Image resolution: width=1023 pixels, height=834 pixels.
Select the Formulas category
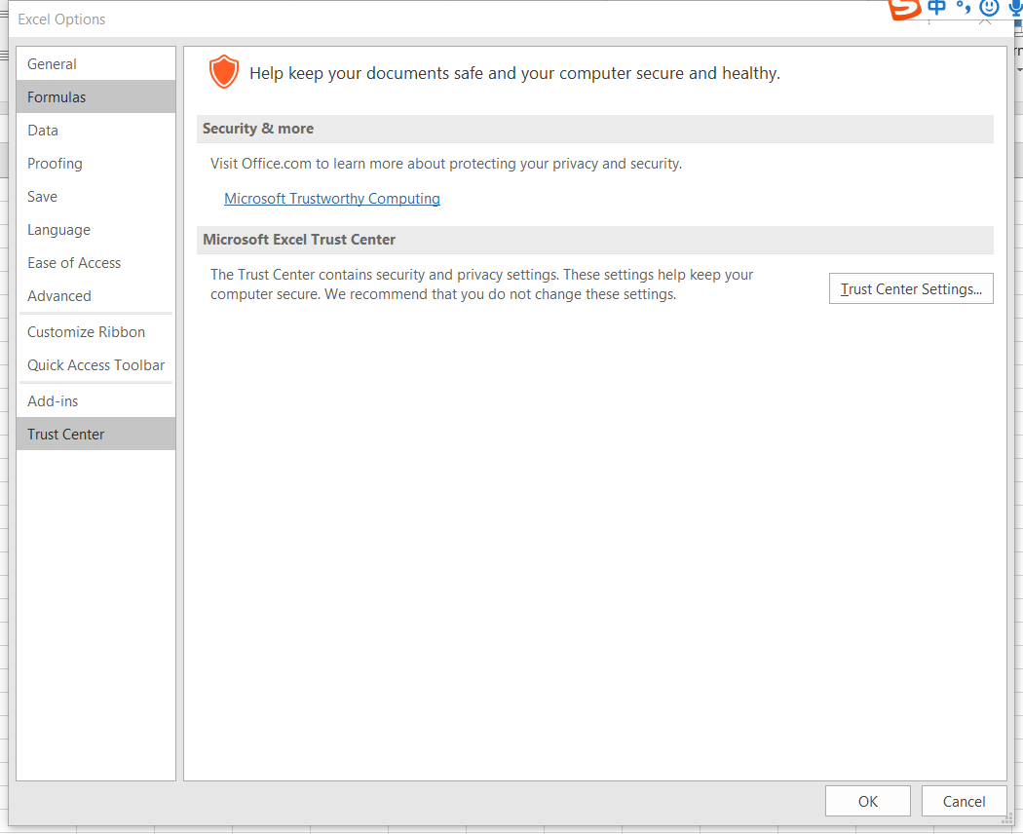pyautogui.click(x=95, y=97)
